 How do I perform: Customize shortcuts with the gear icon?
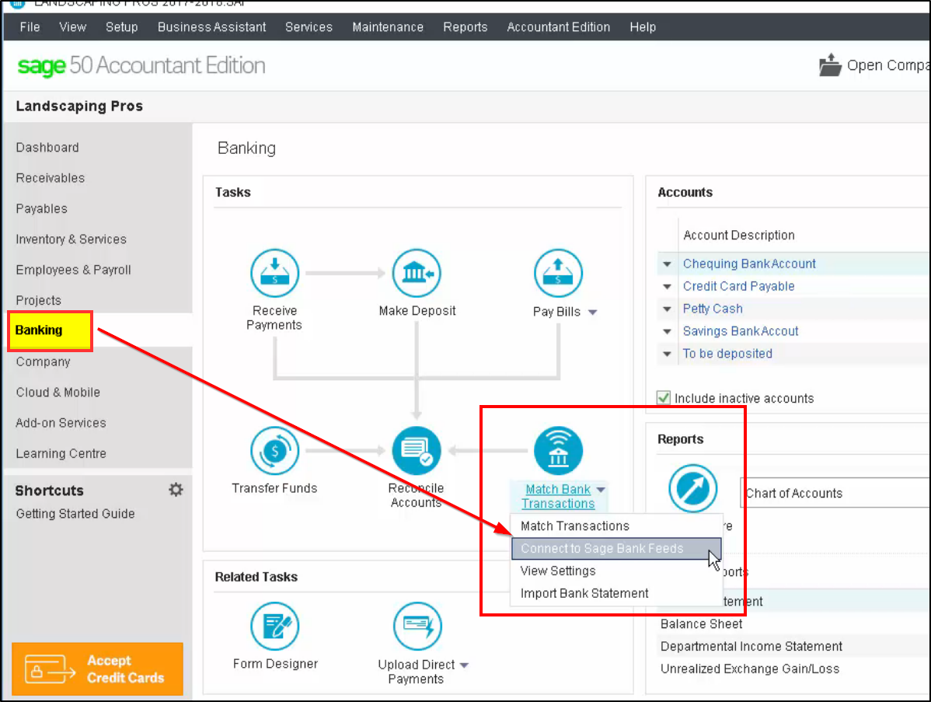[176, 490]
